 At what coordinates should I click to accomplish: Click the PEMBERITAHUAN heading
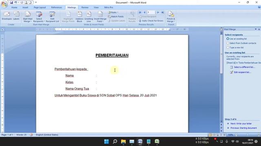[x=112, y=55]
